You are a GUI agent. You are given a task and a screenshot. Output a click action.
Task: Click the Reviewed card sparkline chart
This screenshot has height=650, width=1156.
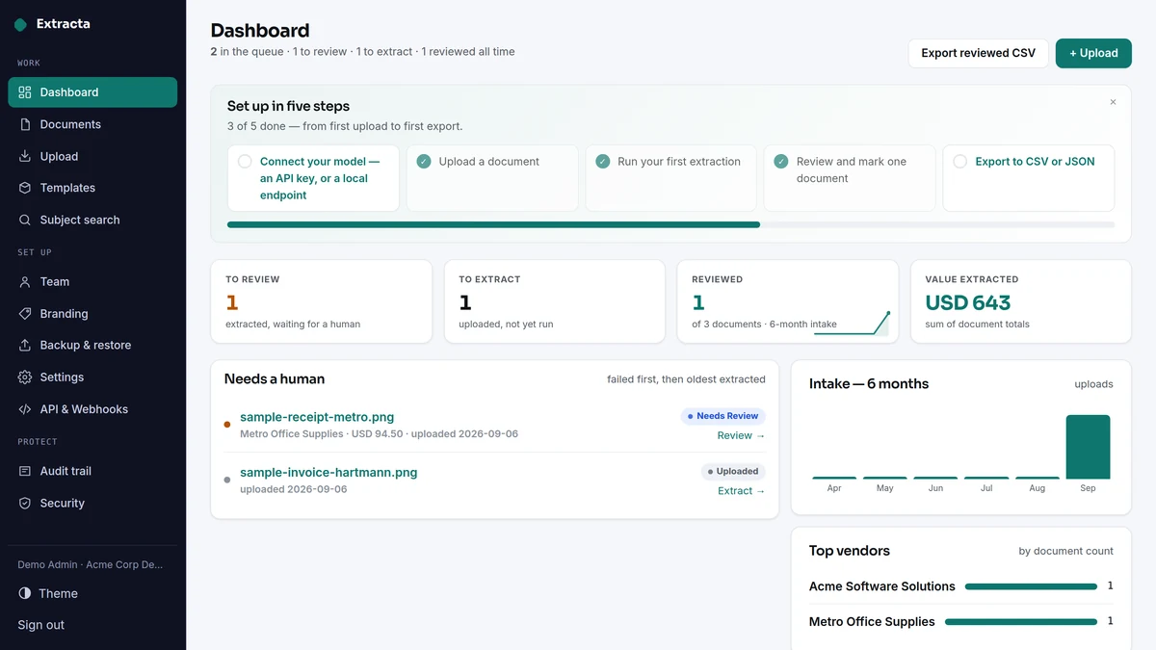coord(852,323)
